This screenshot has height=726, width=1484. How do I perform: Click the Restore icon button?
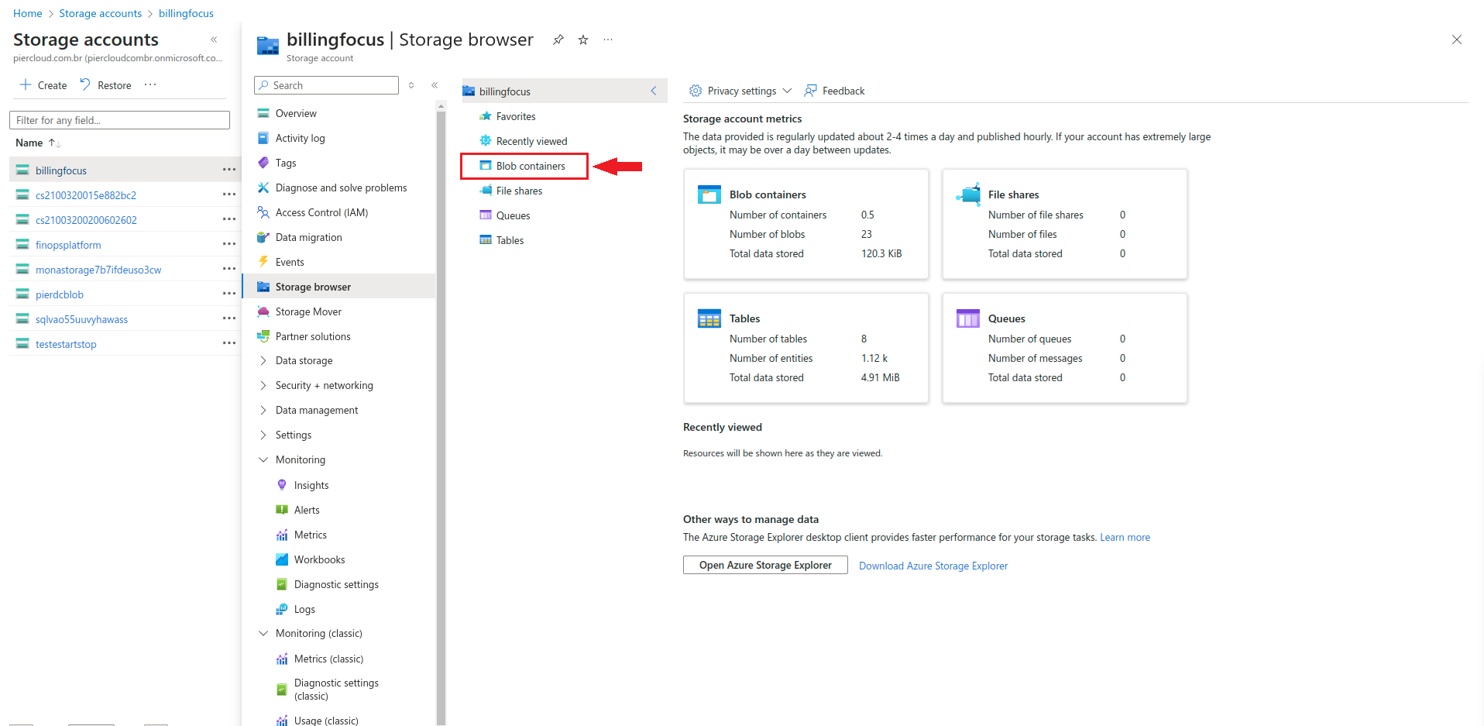85,84
